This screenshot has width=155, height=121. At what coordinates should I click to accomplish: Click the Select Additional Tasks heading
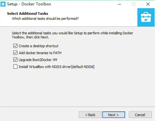coord(28,14)
